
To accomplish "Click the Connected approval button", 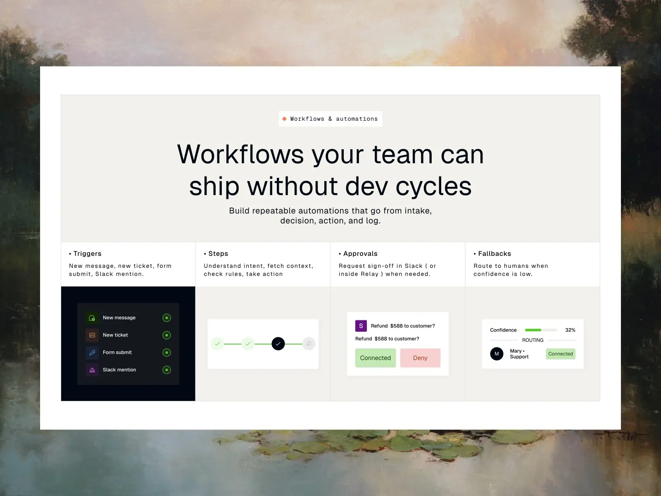I will click(x=375, y=358).
